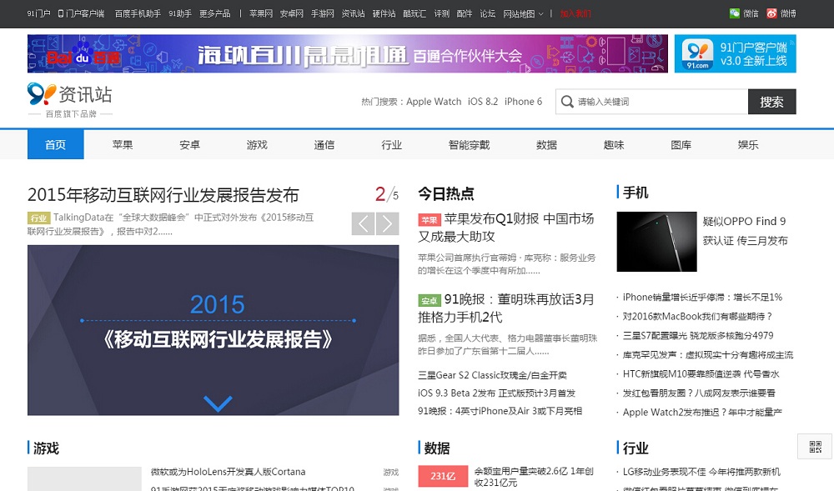Open 对2016款MacBook article
Screen dimensions: 834x491
tap(696, 316)
